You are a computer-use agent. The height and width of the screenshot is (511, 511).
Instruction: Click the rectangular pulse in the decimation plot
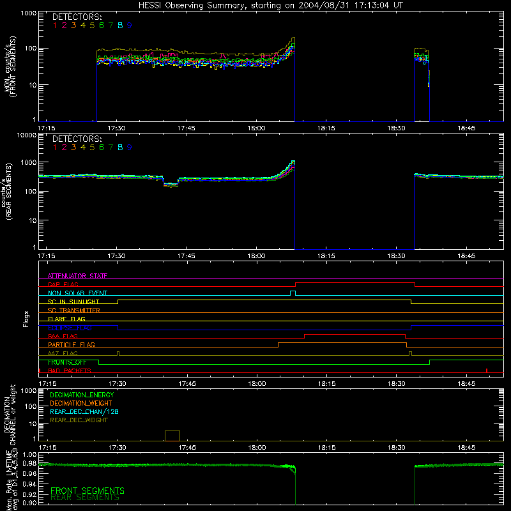coord(172,436)
